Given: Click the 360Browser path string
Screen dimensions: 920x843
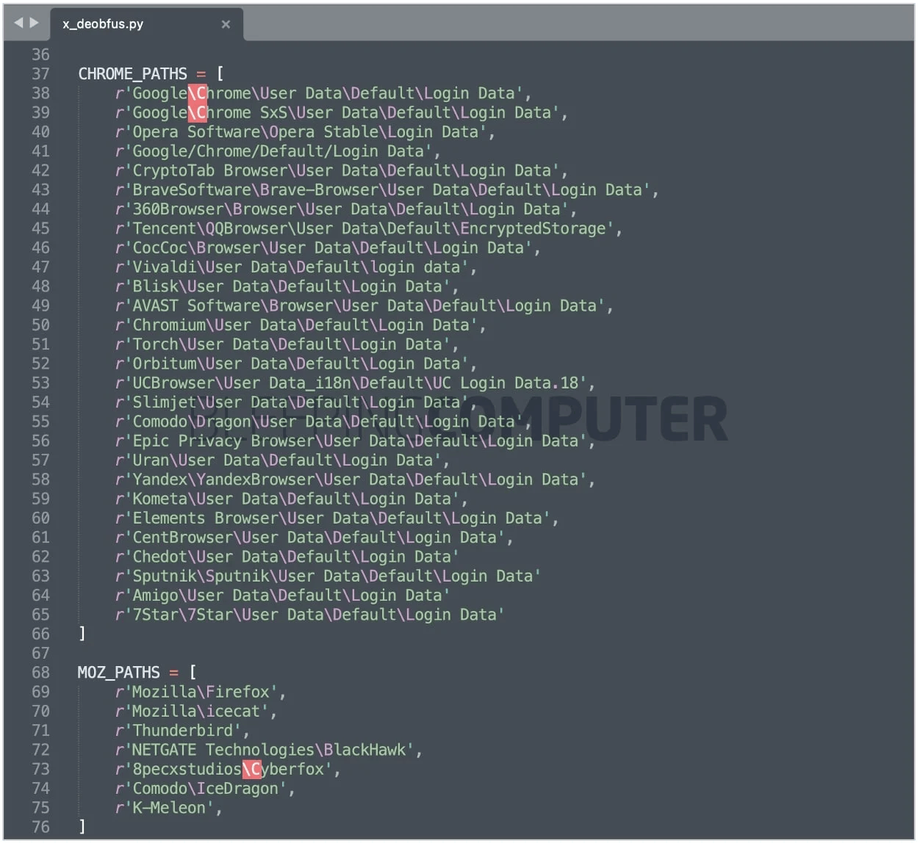Looking at the screenshot, I should pos(342,209).
